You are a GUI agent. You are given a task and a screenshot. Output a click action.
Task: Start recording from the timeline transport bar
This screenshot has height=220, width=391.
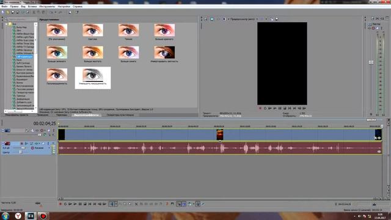pos(60,204)
